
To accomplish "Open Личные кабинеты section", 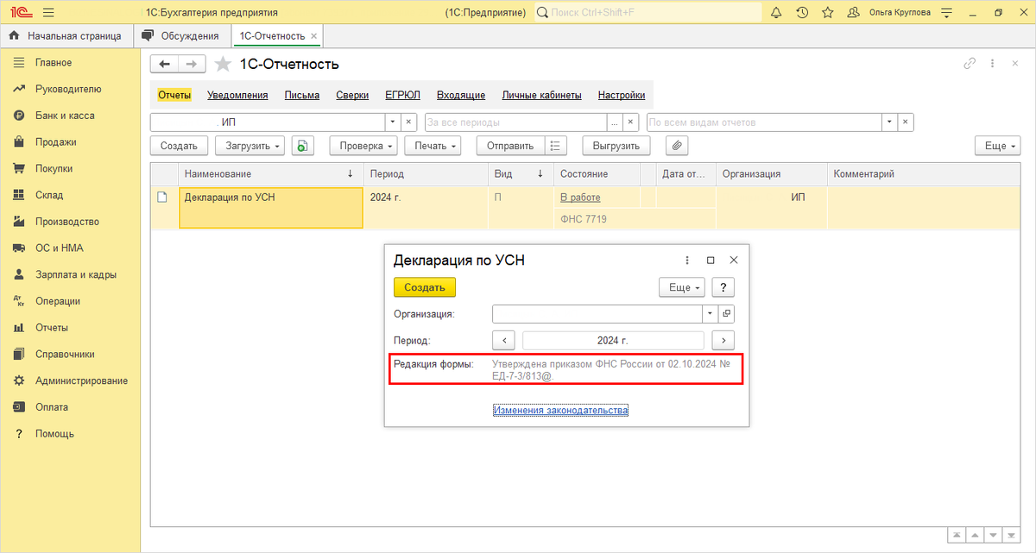I will click(x=541, y=96).
